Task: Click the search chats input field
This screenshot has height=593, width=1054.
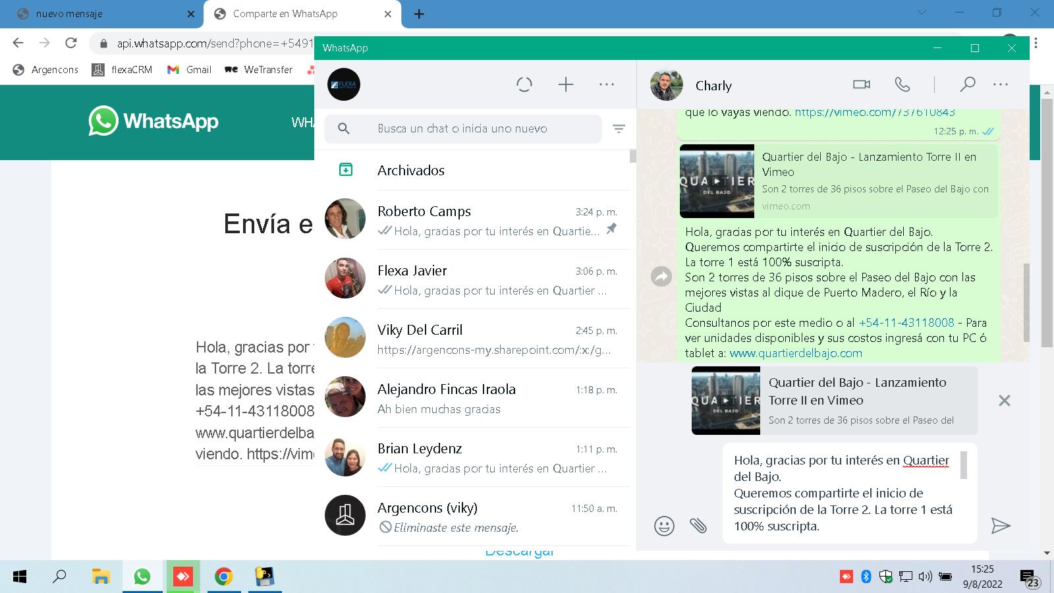Action: (462, 128)
